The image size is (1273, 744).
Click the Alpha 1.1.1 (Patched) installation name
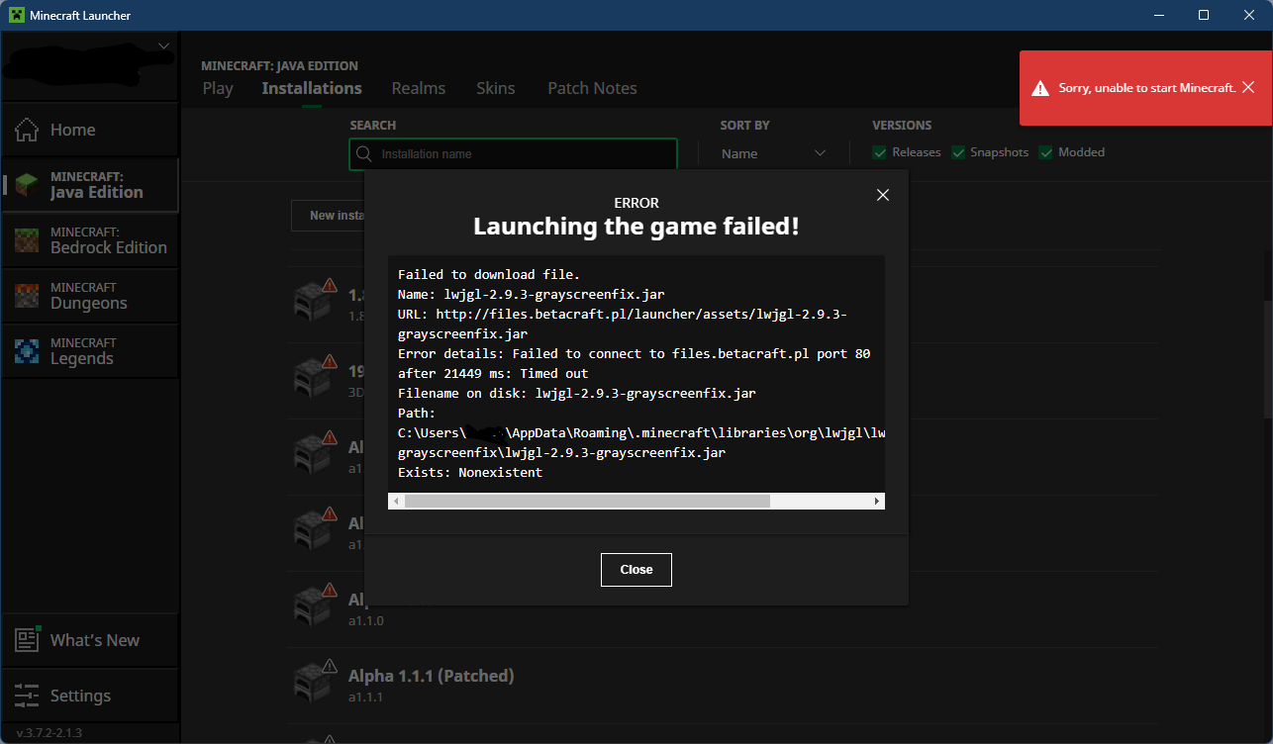coord(431,677)
